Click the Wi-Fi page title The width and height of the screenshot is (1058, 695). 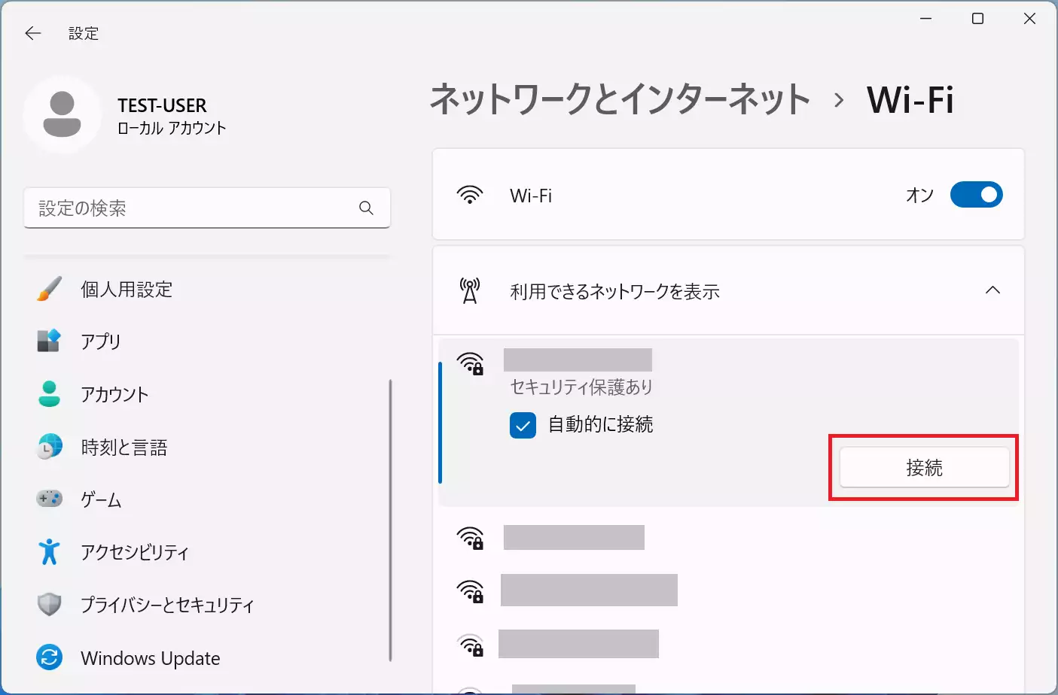(x=910, y=99)
